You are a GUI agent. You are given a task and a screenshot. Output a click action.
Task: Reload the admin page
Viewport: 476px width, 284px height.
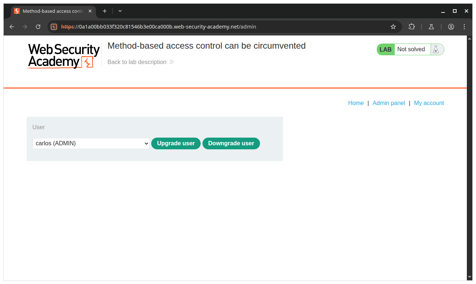click(x=38, y=26)
